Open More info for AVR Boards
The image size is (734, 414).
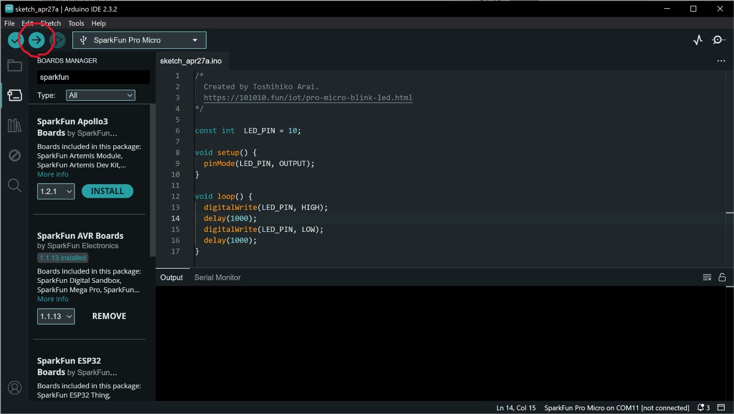(x=53, y=299)
